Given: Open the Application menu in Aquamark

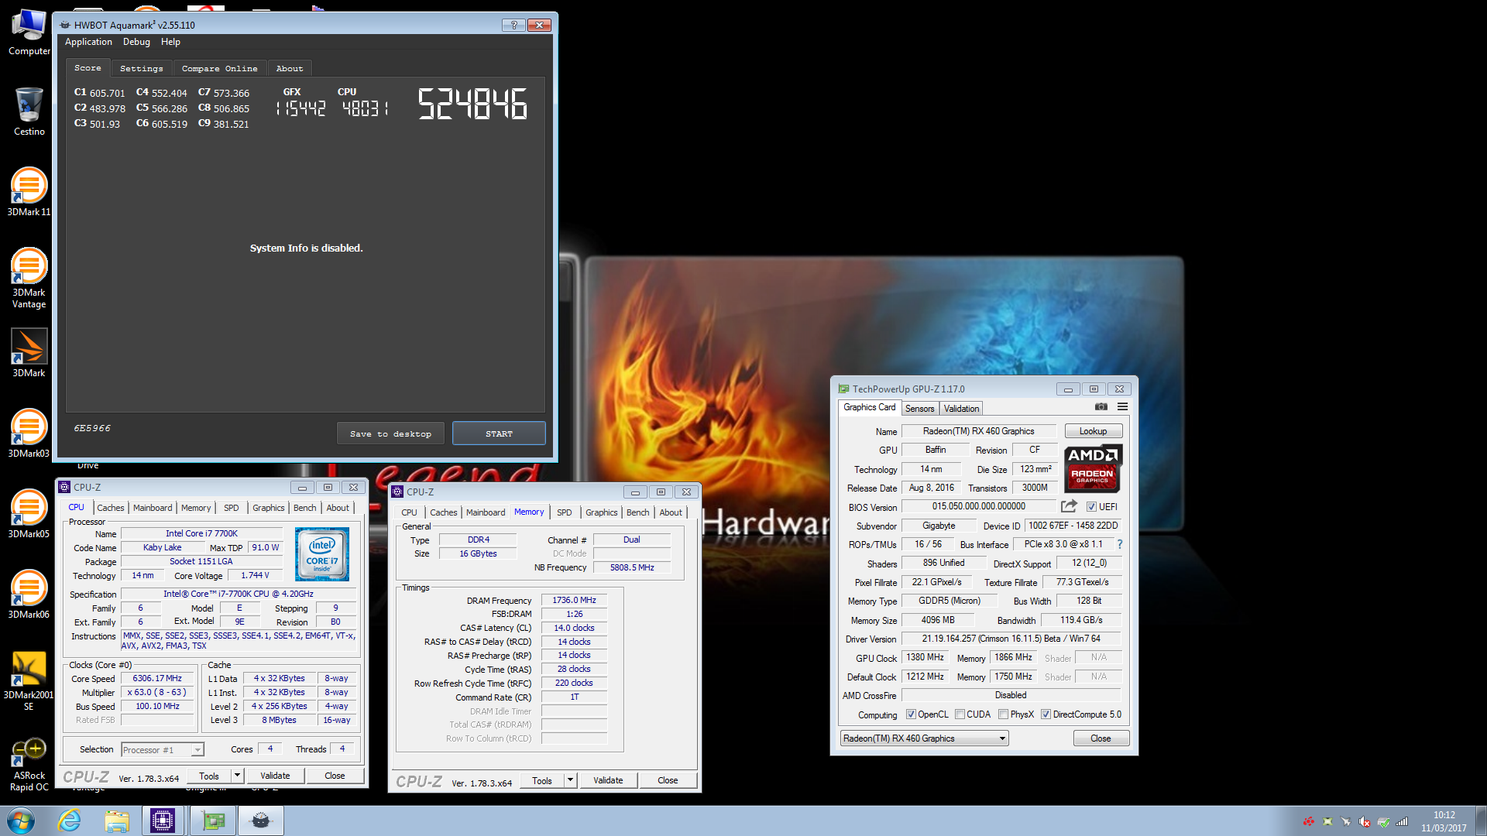Looking at the screenshot, I should point(88,42).
